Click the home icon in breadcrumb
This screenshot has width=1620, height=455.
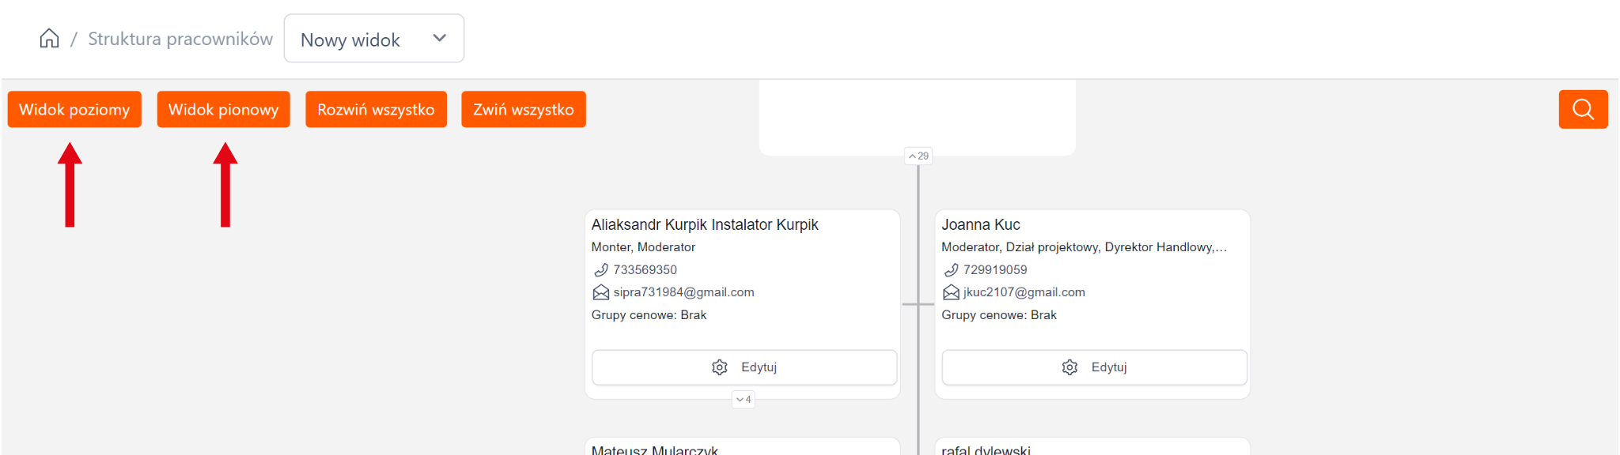click(49, 39)
